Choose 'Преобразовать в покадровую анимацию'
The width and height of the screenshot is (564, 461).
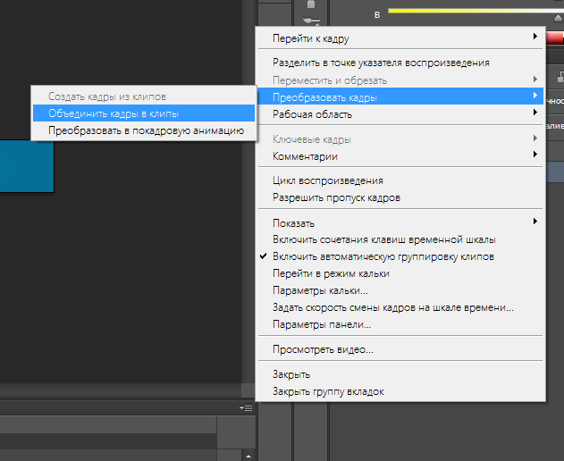click(144, 130)
